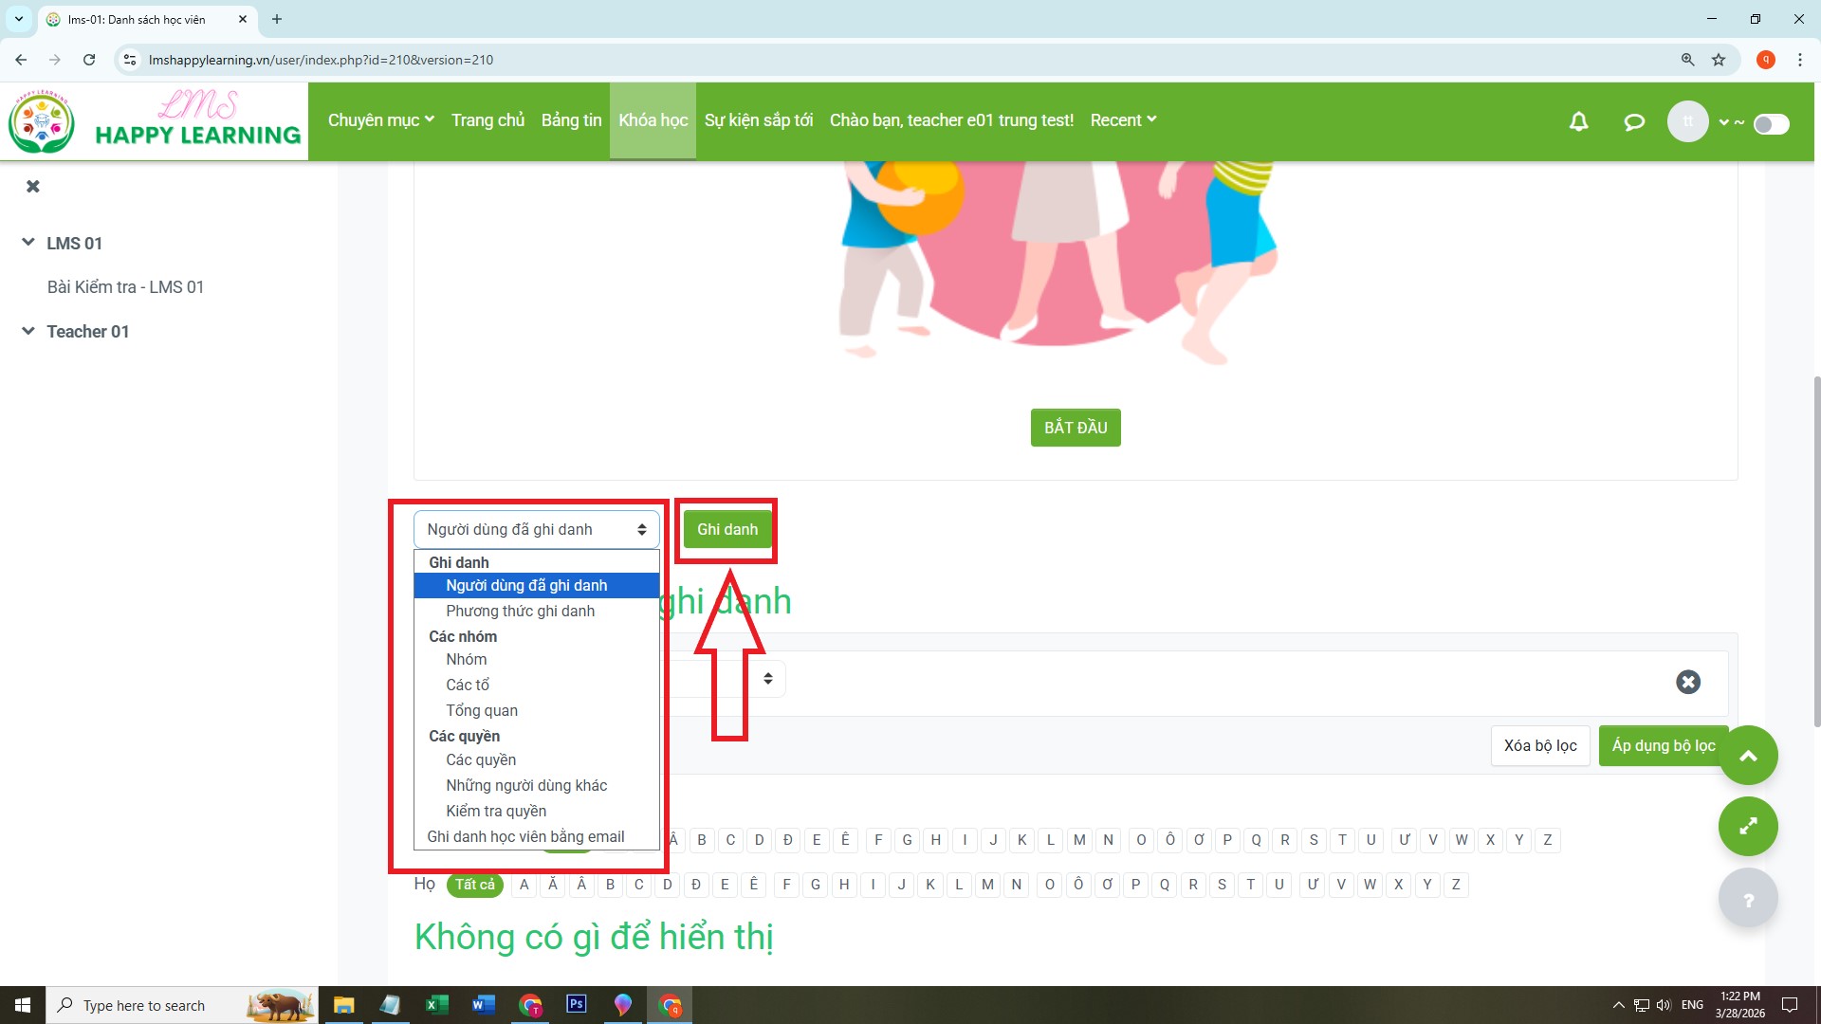1821x1024 pixels.
Task: Open Photoshop from the taskbar
Action: tap(576, 1004)
